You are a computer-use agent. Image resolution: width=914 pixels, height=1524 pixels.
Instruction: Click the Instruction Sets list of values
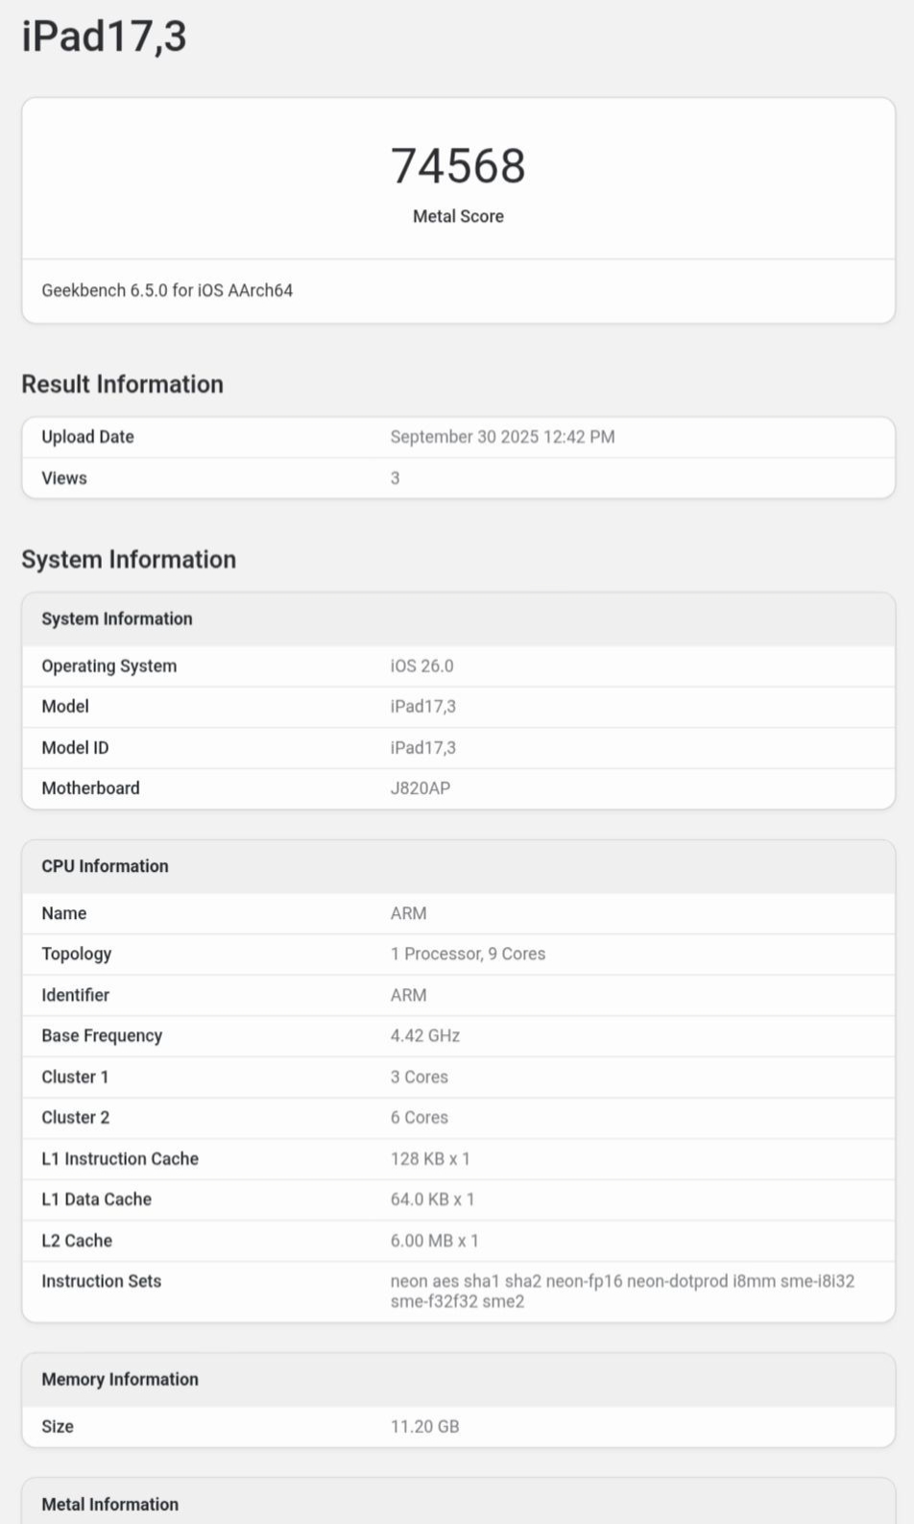(x=621, y=1292)
